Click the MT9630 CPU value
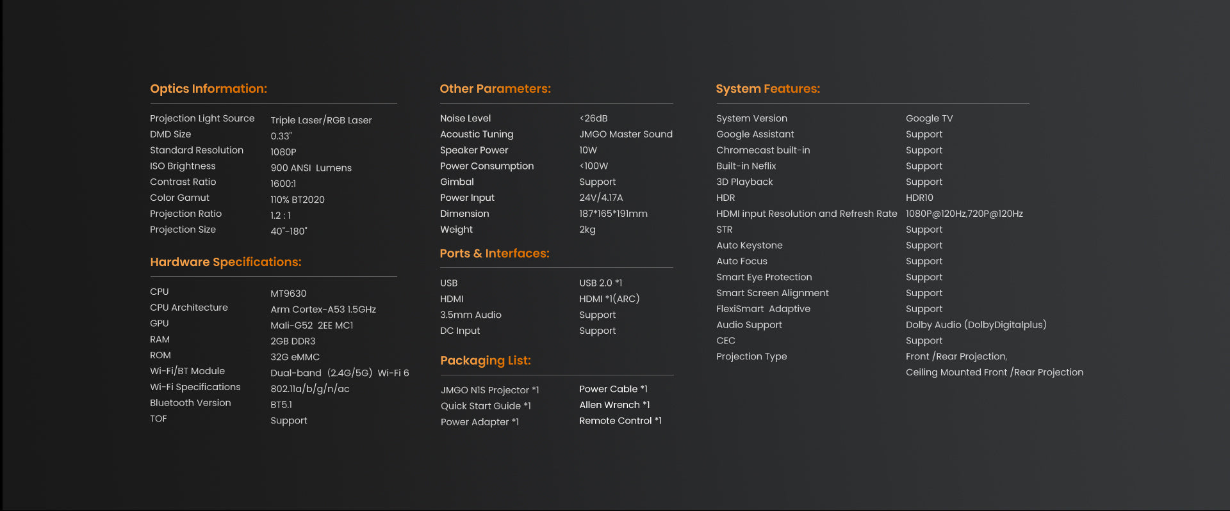 point(288,294)
